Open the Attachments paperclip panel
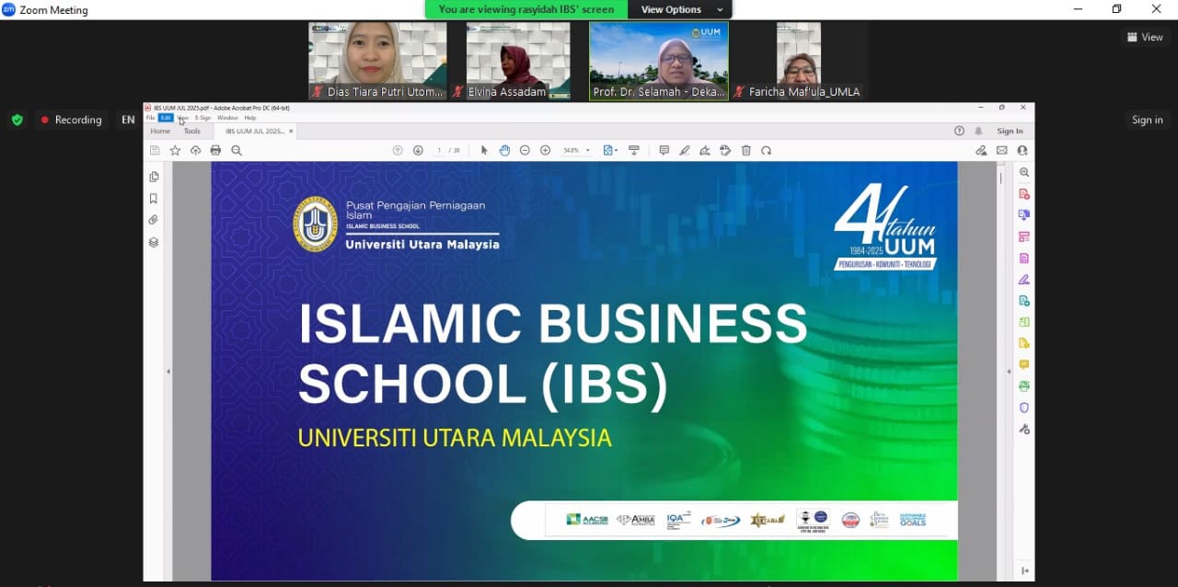Viewport: 1178px width, 587px height. click(154, 220)
